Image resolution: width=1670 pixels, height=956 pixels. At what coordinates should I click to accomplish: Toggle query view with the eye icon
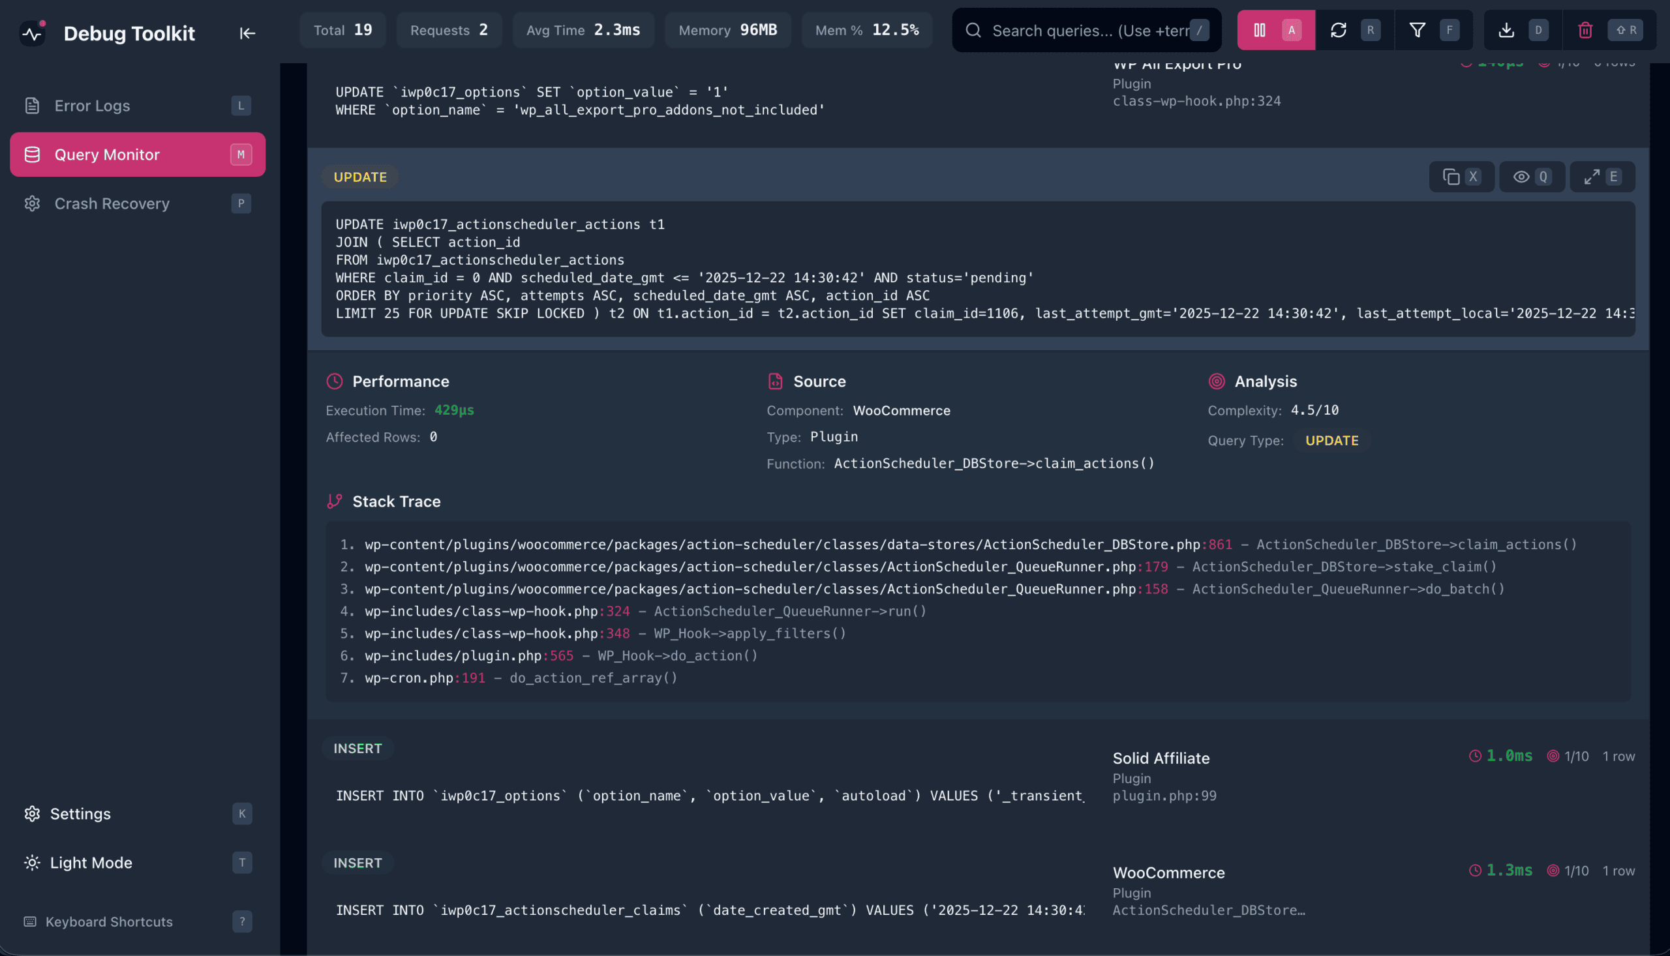1521,177
